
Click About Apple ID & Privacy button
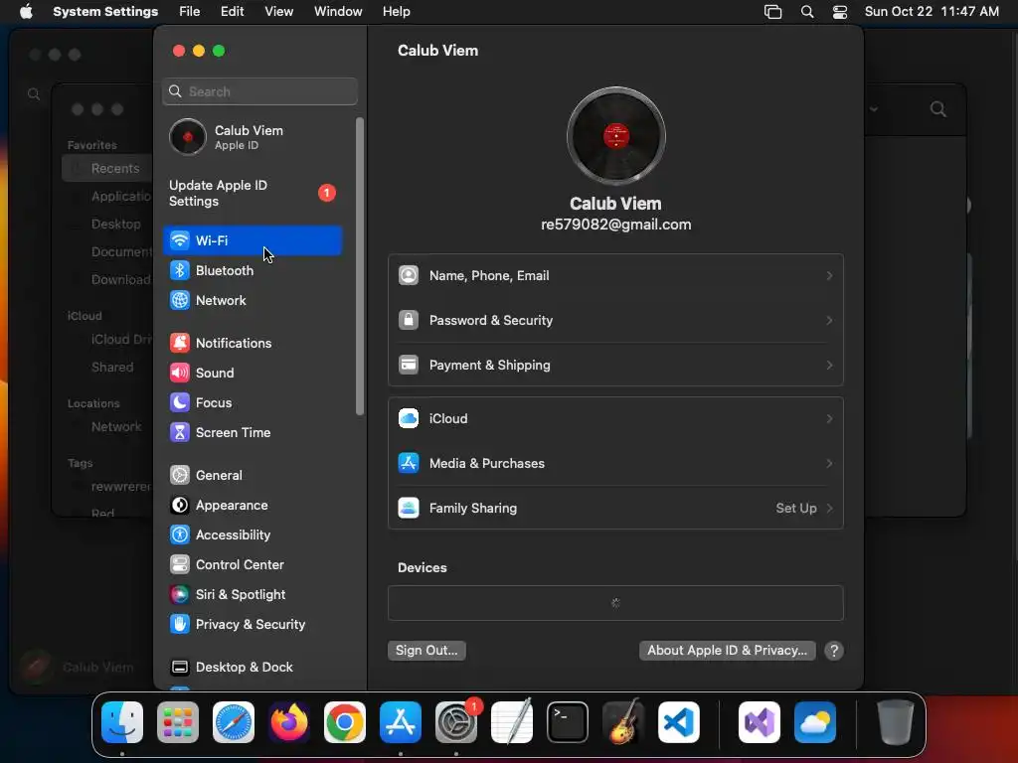[x=727, y=650]
